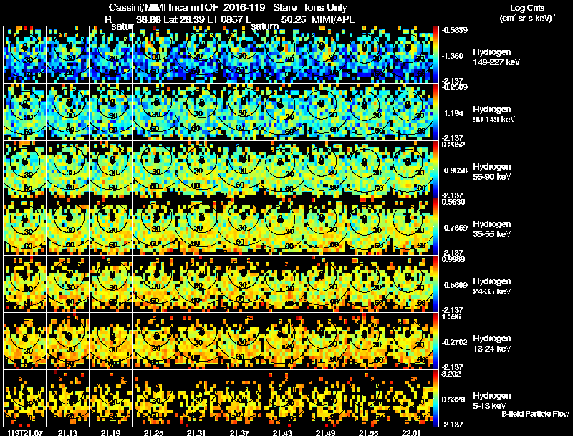Pick the Hydrogen 55-90 keV image at 21:19
The width and height of the screenshot is (573, 436).
click(111, 169)
